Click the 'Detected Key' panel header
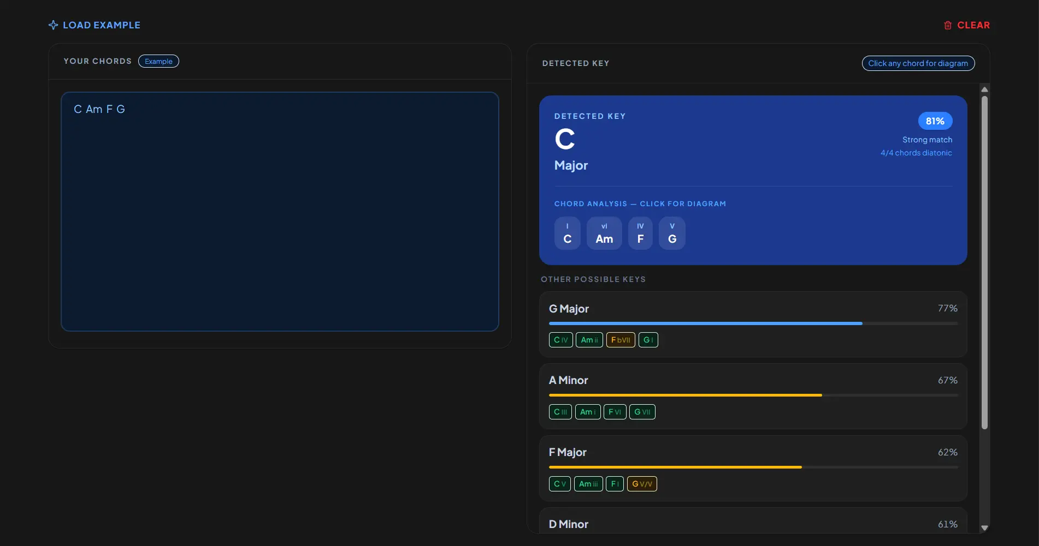Screen dimensions: 1039x546 tap(576, 63)
